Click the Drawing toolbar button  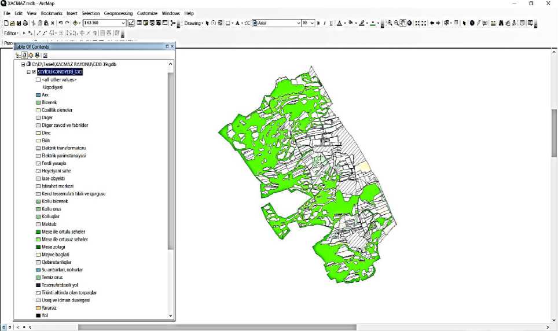(193, 23)
